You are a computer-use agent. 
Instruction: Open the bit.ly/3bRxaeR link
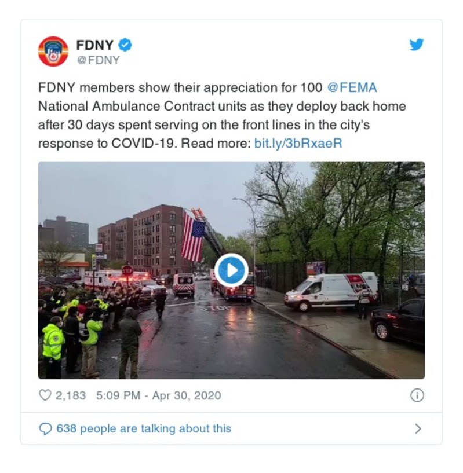click(298, 143)
